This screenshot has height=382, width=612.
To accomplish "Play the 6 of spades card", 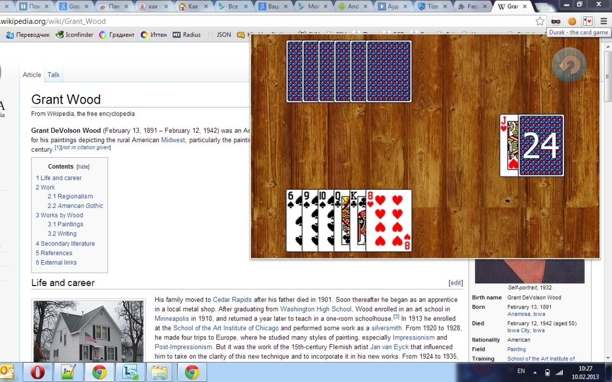I will (x=294, y=221).
